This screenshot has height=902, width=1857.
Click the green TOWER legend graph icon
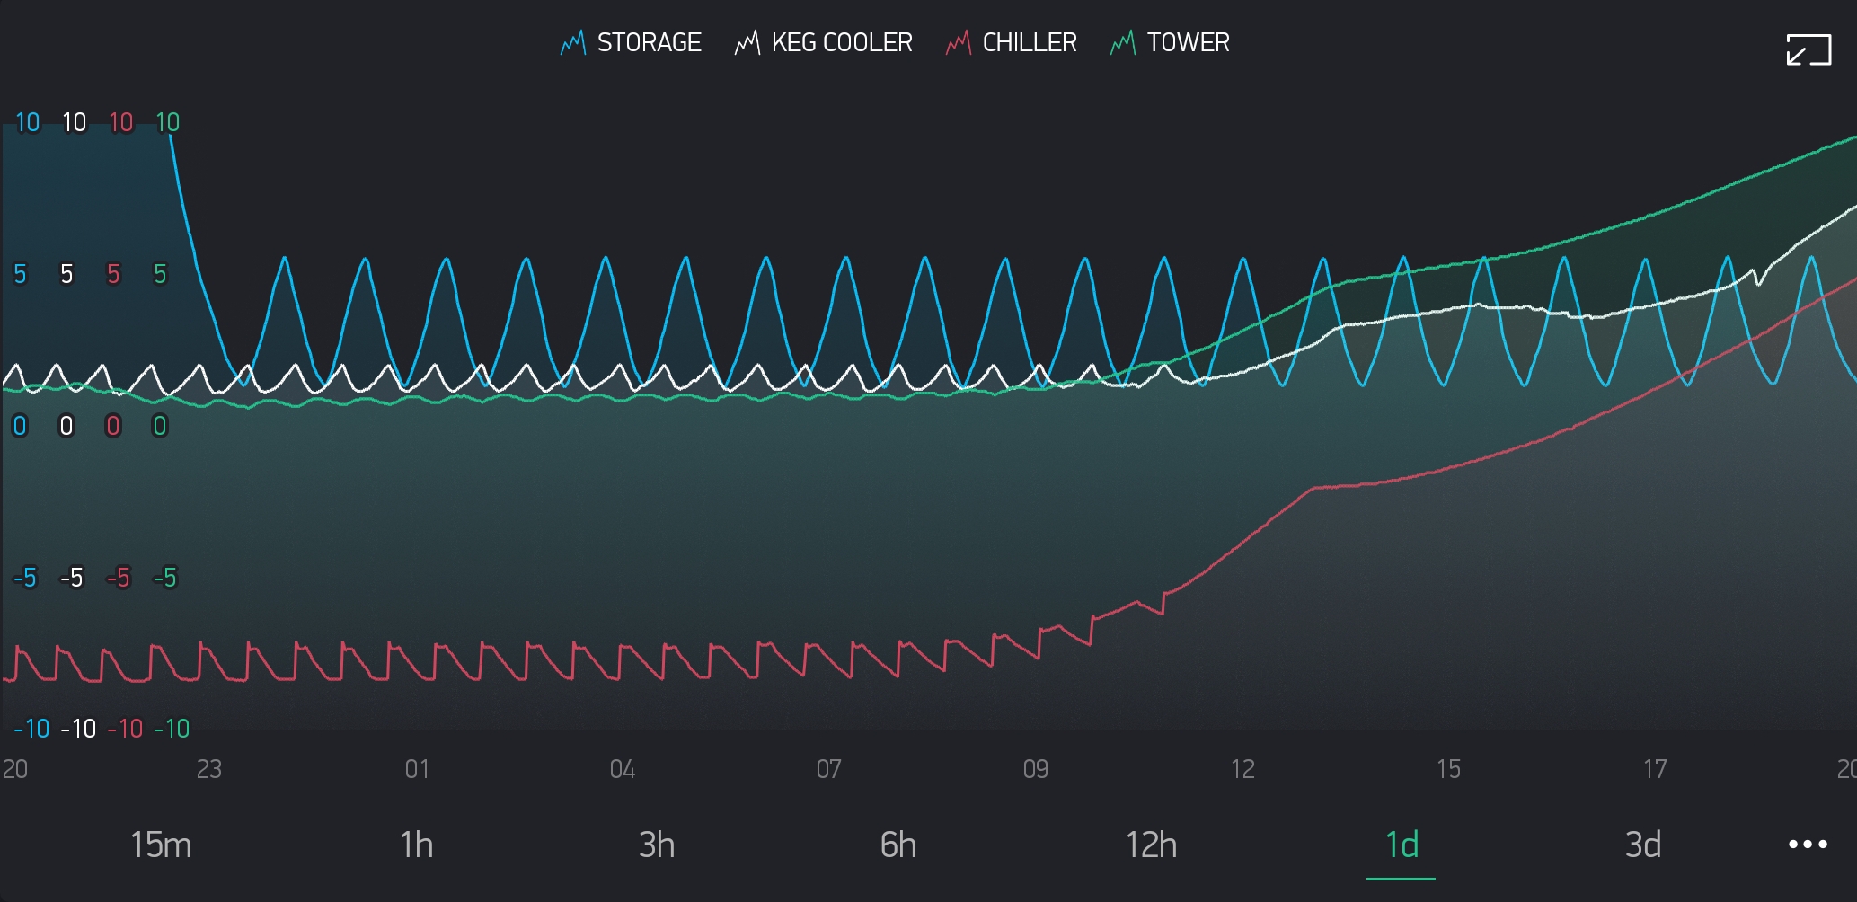[1122, 43]
